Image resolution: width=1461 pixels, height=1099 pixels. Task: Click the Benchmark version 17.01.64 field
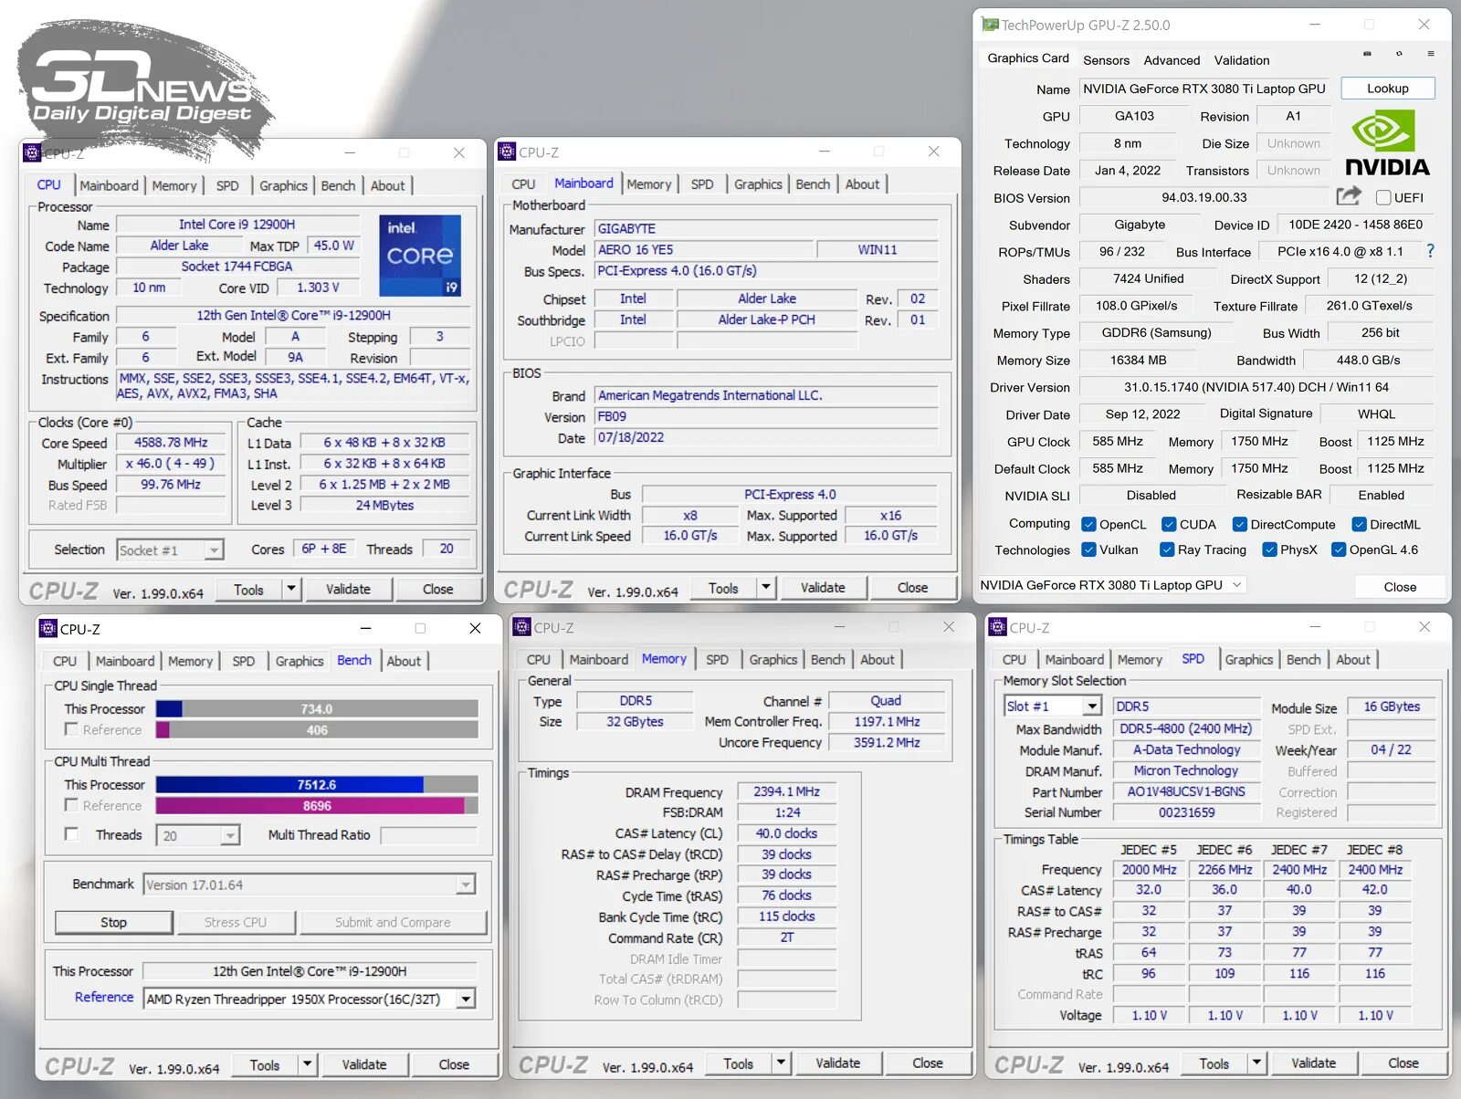[310, 884]
